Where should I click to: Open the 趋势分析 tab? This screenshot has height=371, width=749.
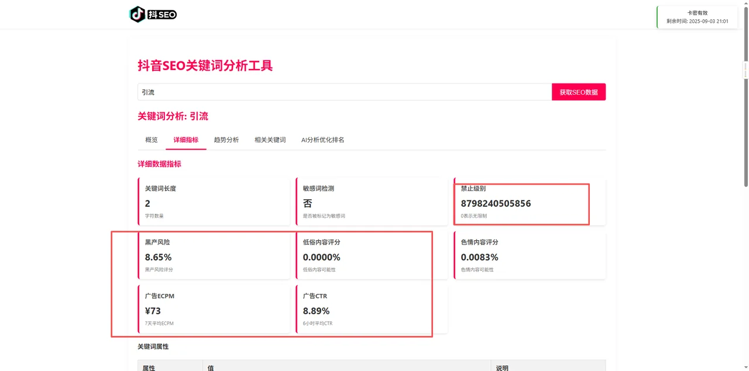(226, 140)
